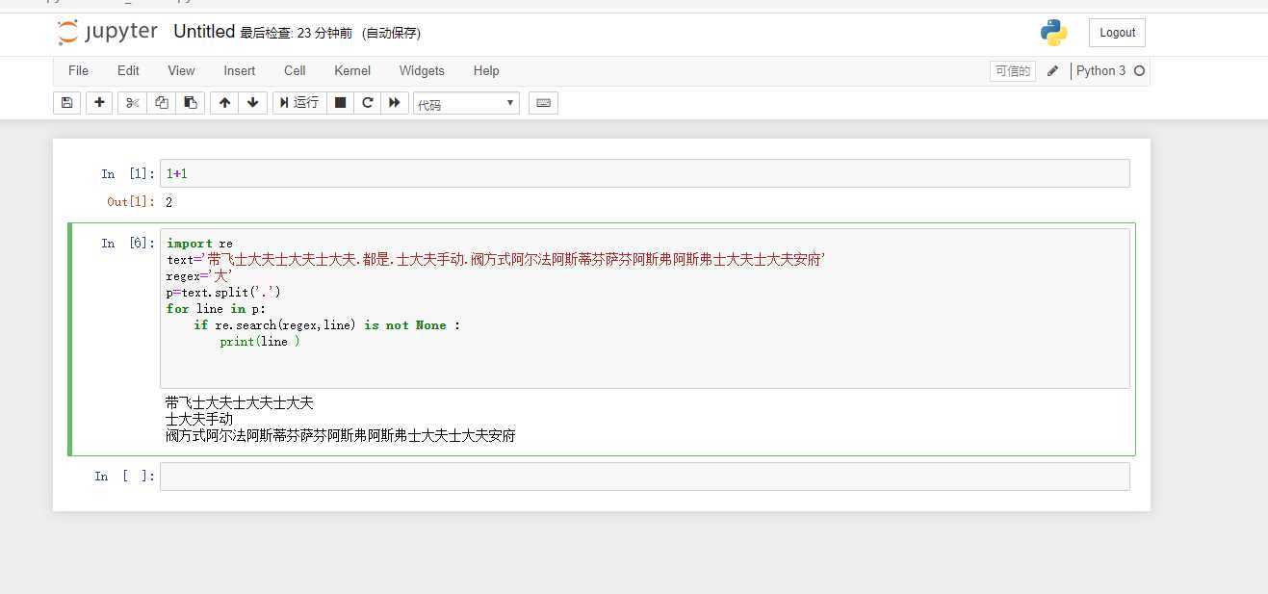Click the kernel idle circle indicator

pos(1139,71)
